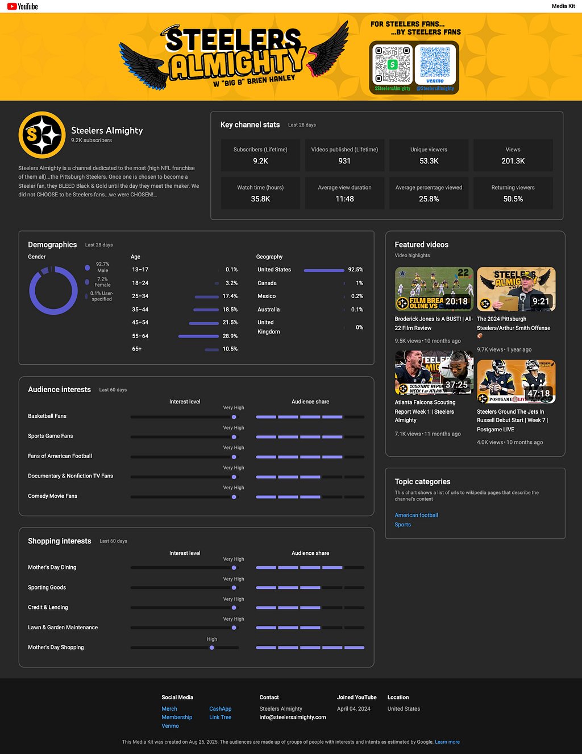The width and height of the screenshot is (582, 754).
Task: Open Atlanta Falcons Scouting Report thumbnail
Action: tap(434, 373)
